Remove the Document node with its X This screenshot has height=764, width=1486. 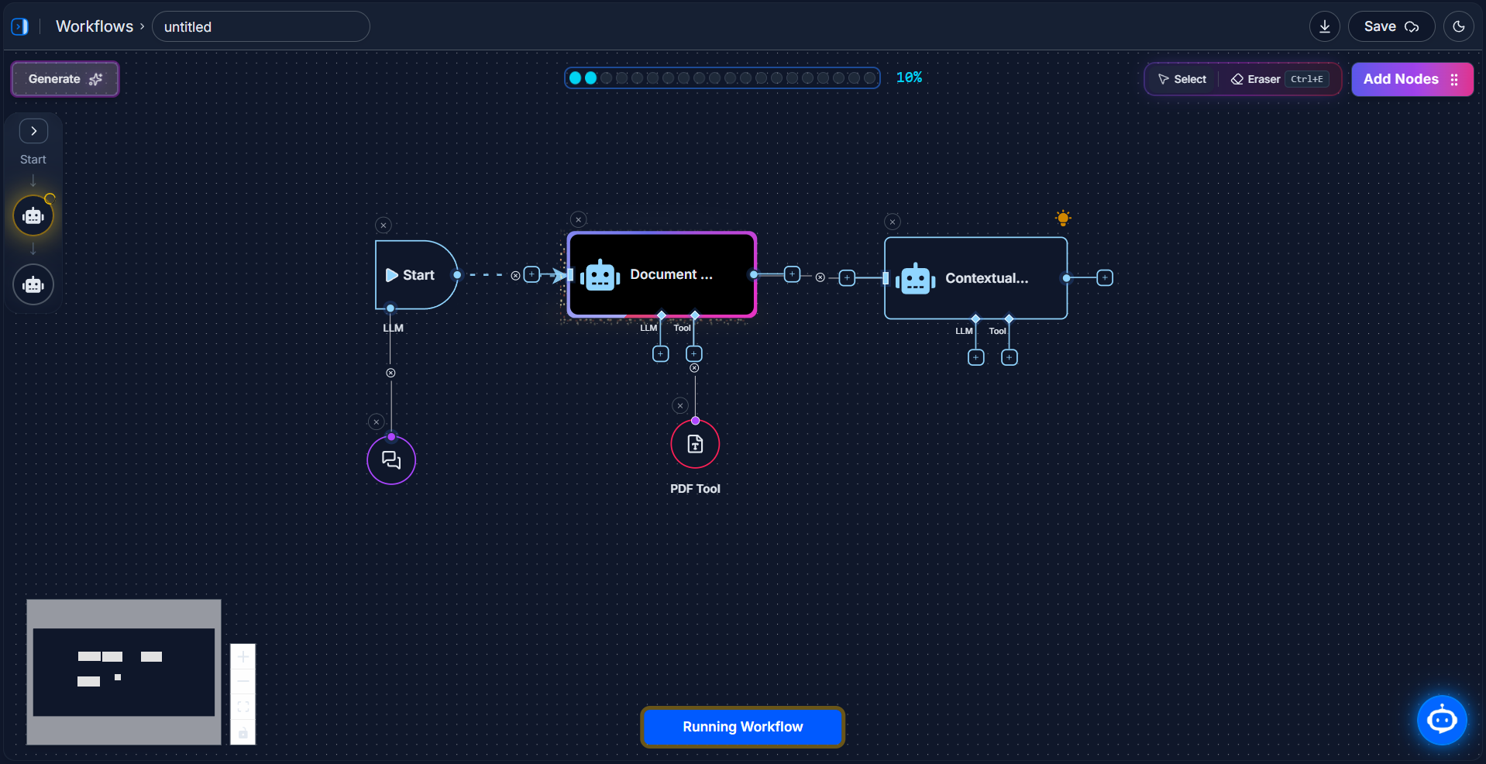tap(578, 220)
